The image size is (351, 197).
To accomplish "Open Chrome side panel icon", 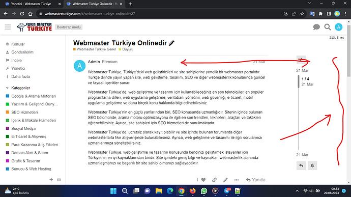I will click(329, 14).
